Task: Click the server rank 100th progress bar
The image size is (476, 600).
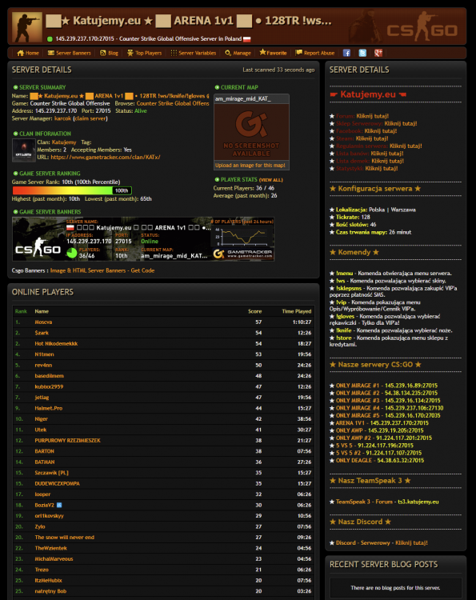Action: (x=72, y=190)
